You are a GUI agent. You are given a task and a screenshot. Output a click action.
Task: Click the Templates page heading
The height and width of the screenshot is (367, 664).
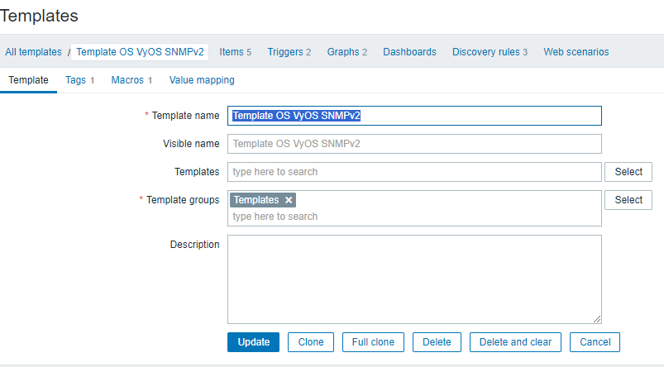[39, 16]
